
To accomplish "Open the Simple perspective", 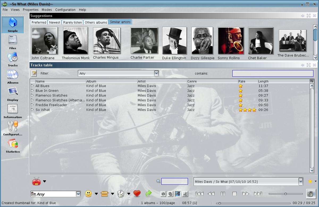I will [13, 25].
